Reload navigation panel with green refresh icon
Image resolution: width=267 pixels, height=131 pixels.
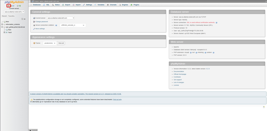tap(20, 6)
